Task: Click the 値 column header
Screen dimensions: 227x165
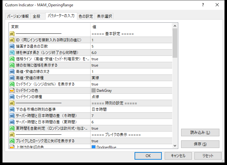Action: point(131,27)
